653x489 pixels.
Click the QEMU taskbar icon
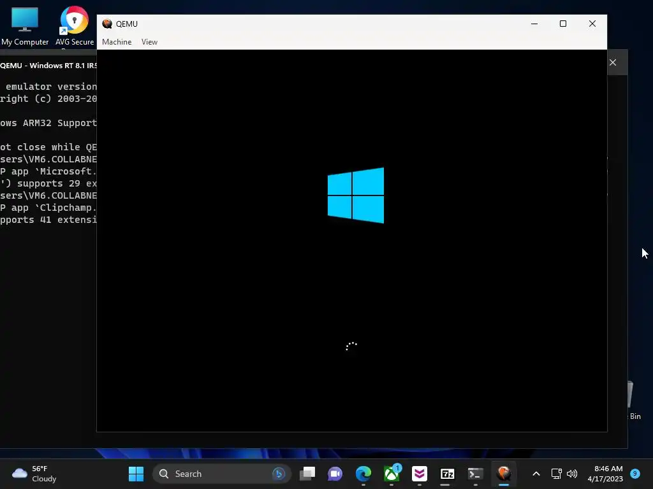504,474
